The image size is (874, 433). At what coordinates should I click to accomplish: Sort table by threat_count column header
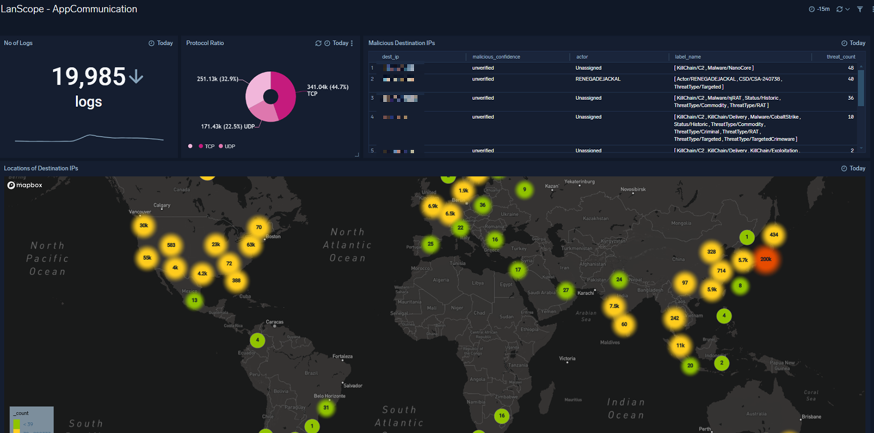coord(841,57)
